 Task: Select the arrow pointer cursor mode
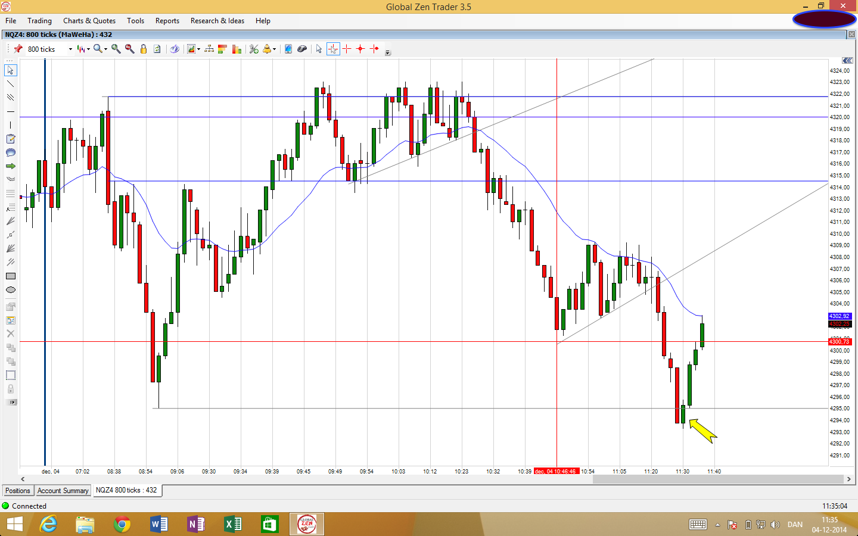tap(319, 49)
